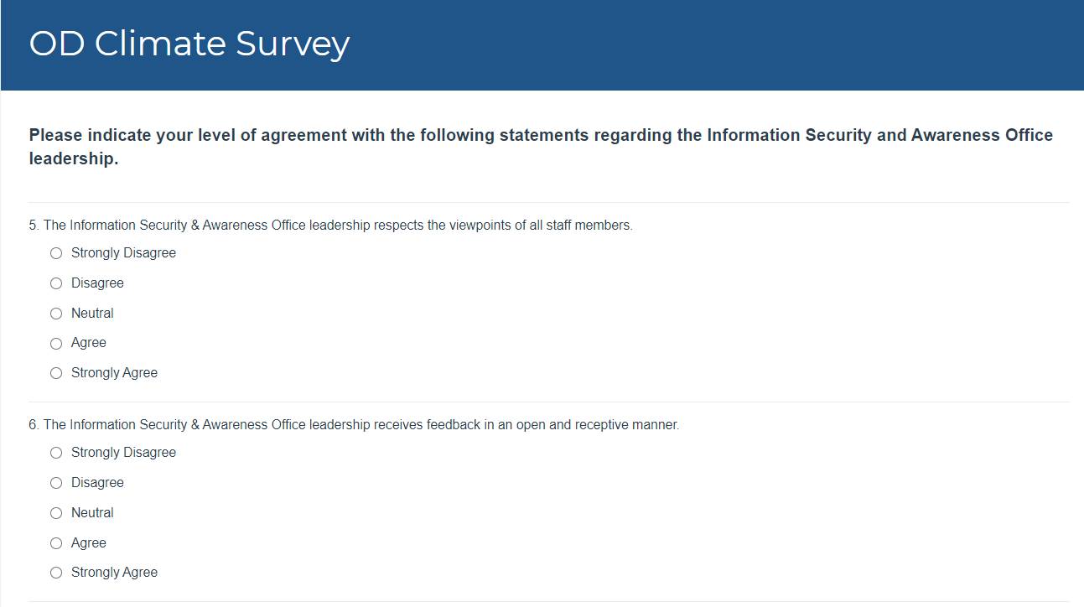The image size is (1084, 607).
Task: Click the 'Neutral' label text in question 6
Action: 92,513
